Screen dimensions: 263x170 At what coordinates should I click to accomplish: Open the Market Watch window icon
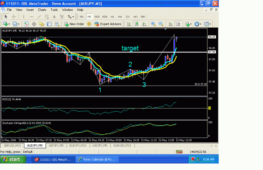coord(26,24)
